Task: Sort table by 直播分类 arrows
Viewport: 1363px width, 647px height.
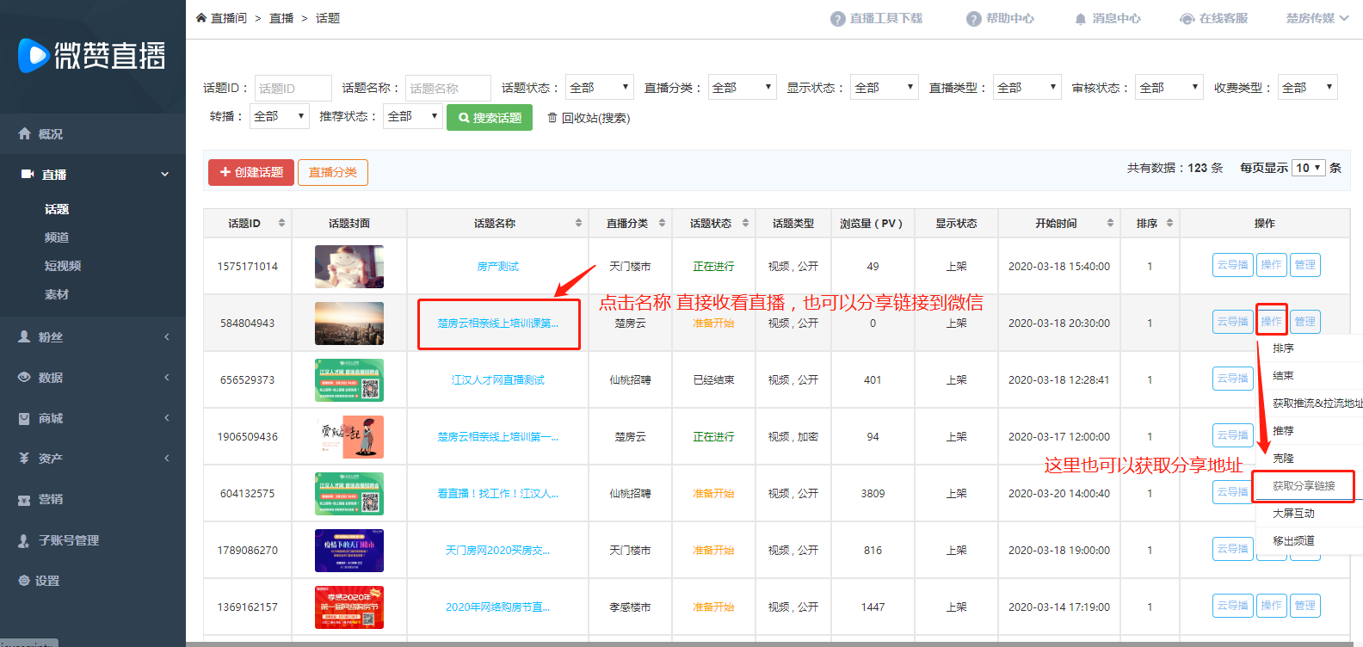Action: click(662, 223)
